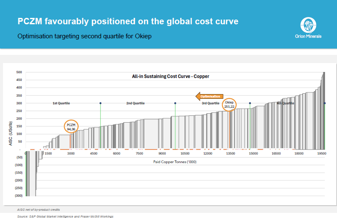
Task: Click the 3000 tick on the horizontal axis
Action: (71, 154)
